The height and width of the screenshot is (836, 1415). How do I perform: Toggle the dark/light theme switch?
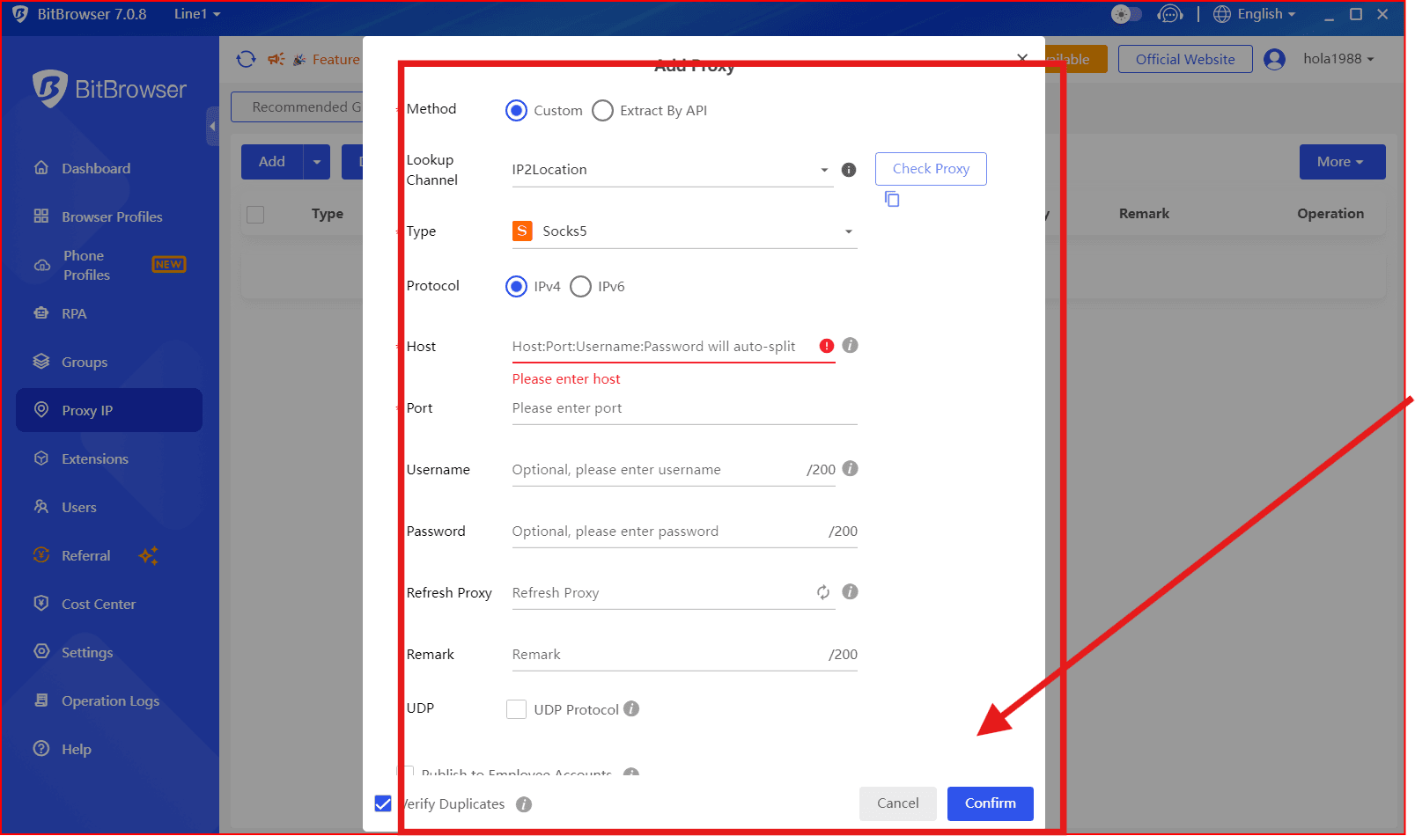1126,14
